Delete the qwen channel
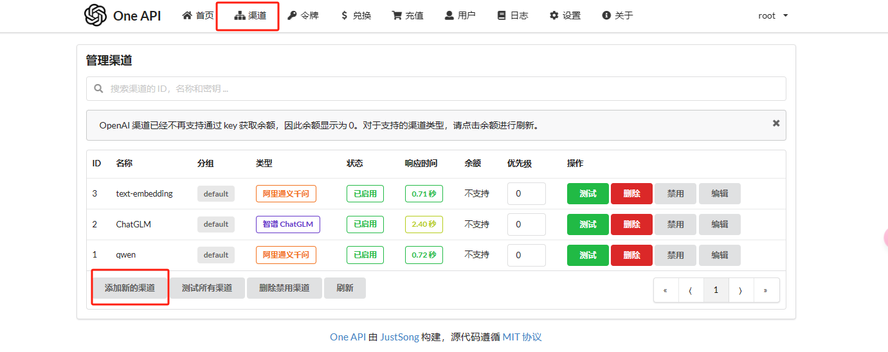 (x=631, y=255)
